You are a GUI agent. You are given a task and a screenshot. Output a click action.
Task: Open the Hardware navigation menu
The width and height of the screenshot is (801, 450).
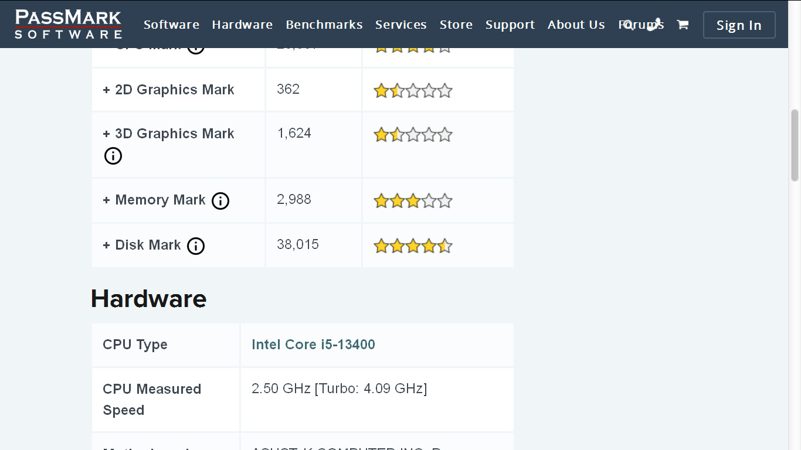[x=242, y=25]
